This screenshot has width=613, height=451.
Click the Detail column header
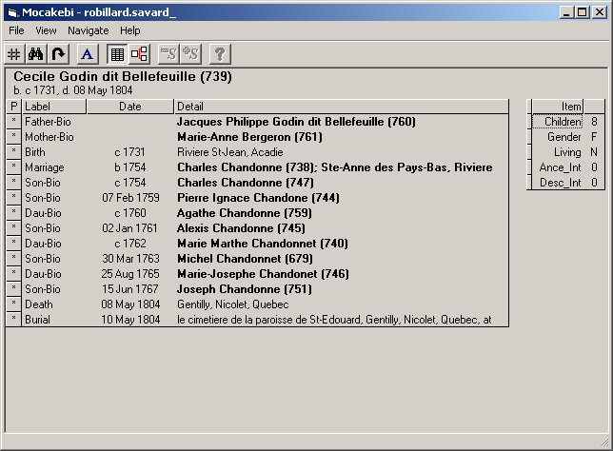[341, 107]
